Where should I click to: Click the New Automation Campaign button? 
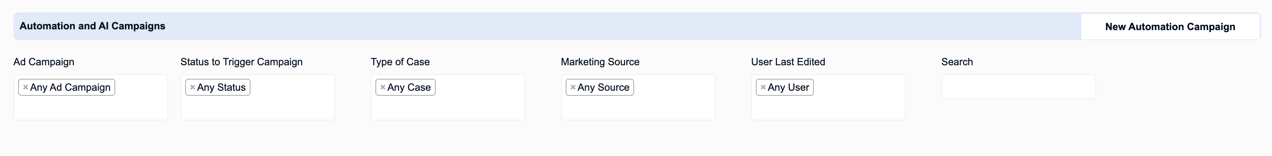tap(1170, 27)
